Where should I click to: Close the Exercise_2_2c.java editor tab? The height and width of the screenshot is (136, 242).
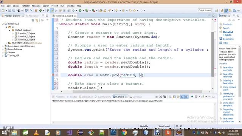(75, 16)
